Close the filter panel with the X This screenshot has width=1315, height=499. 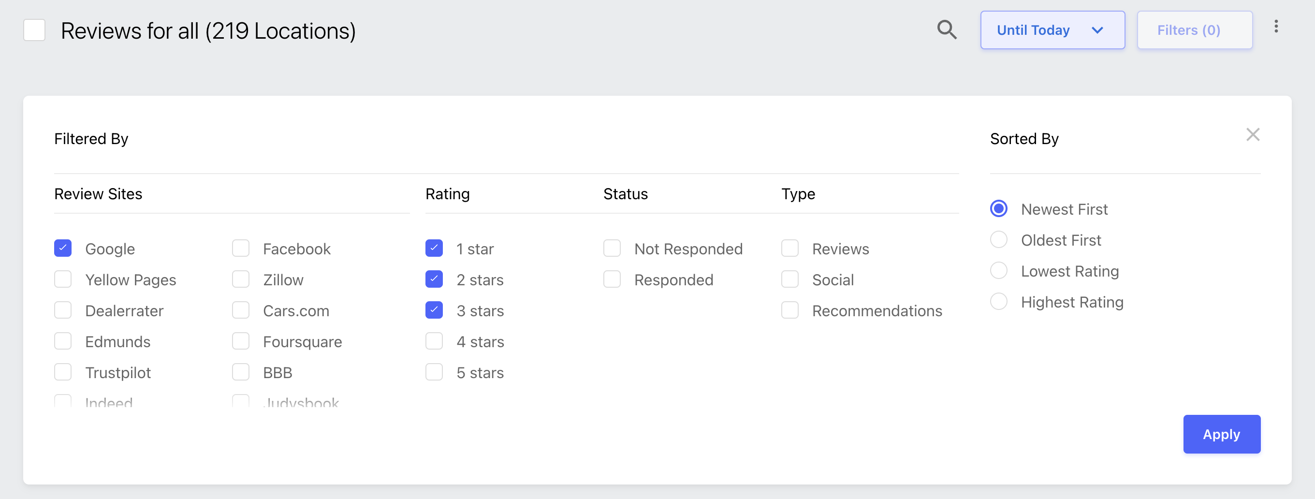[1253, 135]
